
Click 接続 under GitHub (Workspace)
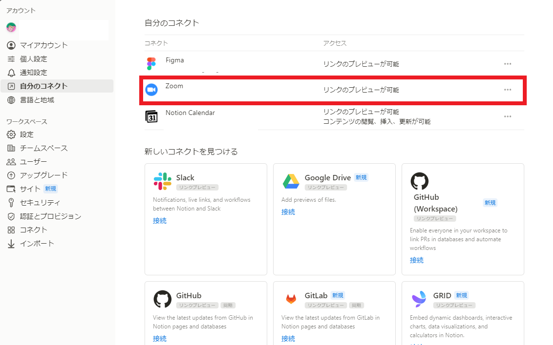pyautogui.click(x=417, y=260)
